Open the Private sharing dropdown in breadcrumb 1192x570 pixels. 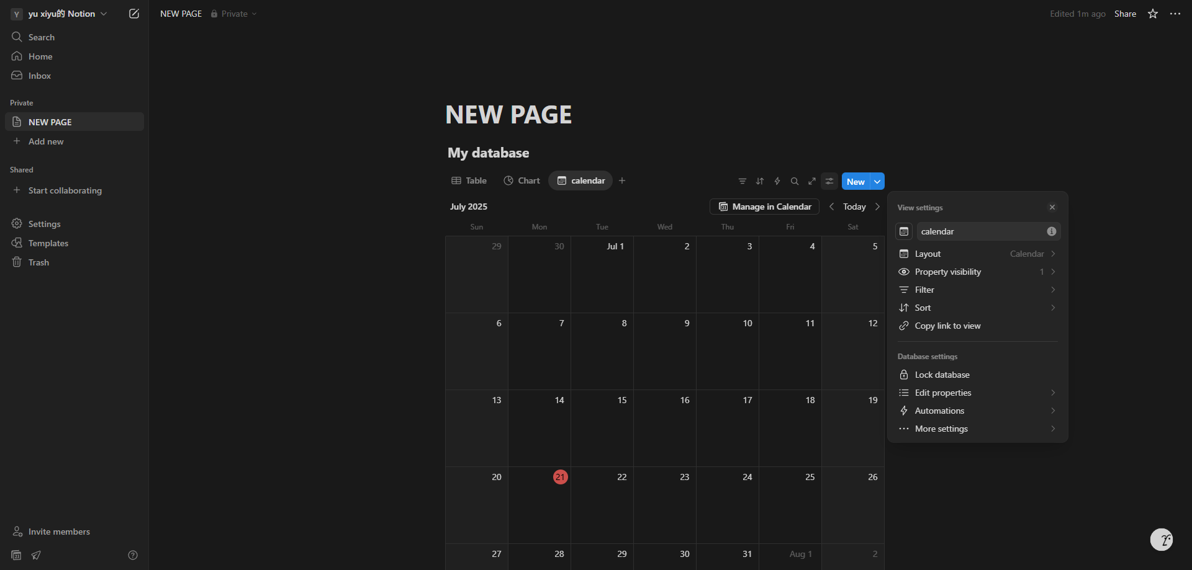(x=233, y=14)
